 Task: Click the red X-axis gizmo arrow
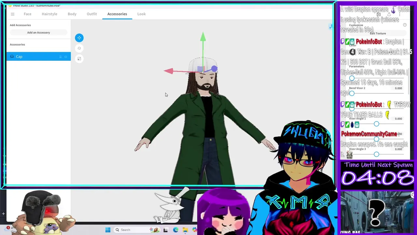(x=168, y=71)
